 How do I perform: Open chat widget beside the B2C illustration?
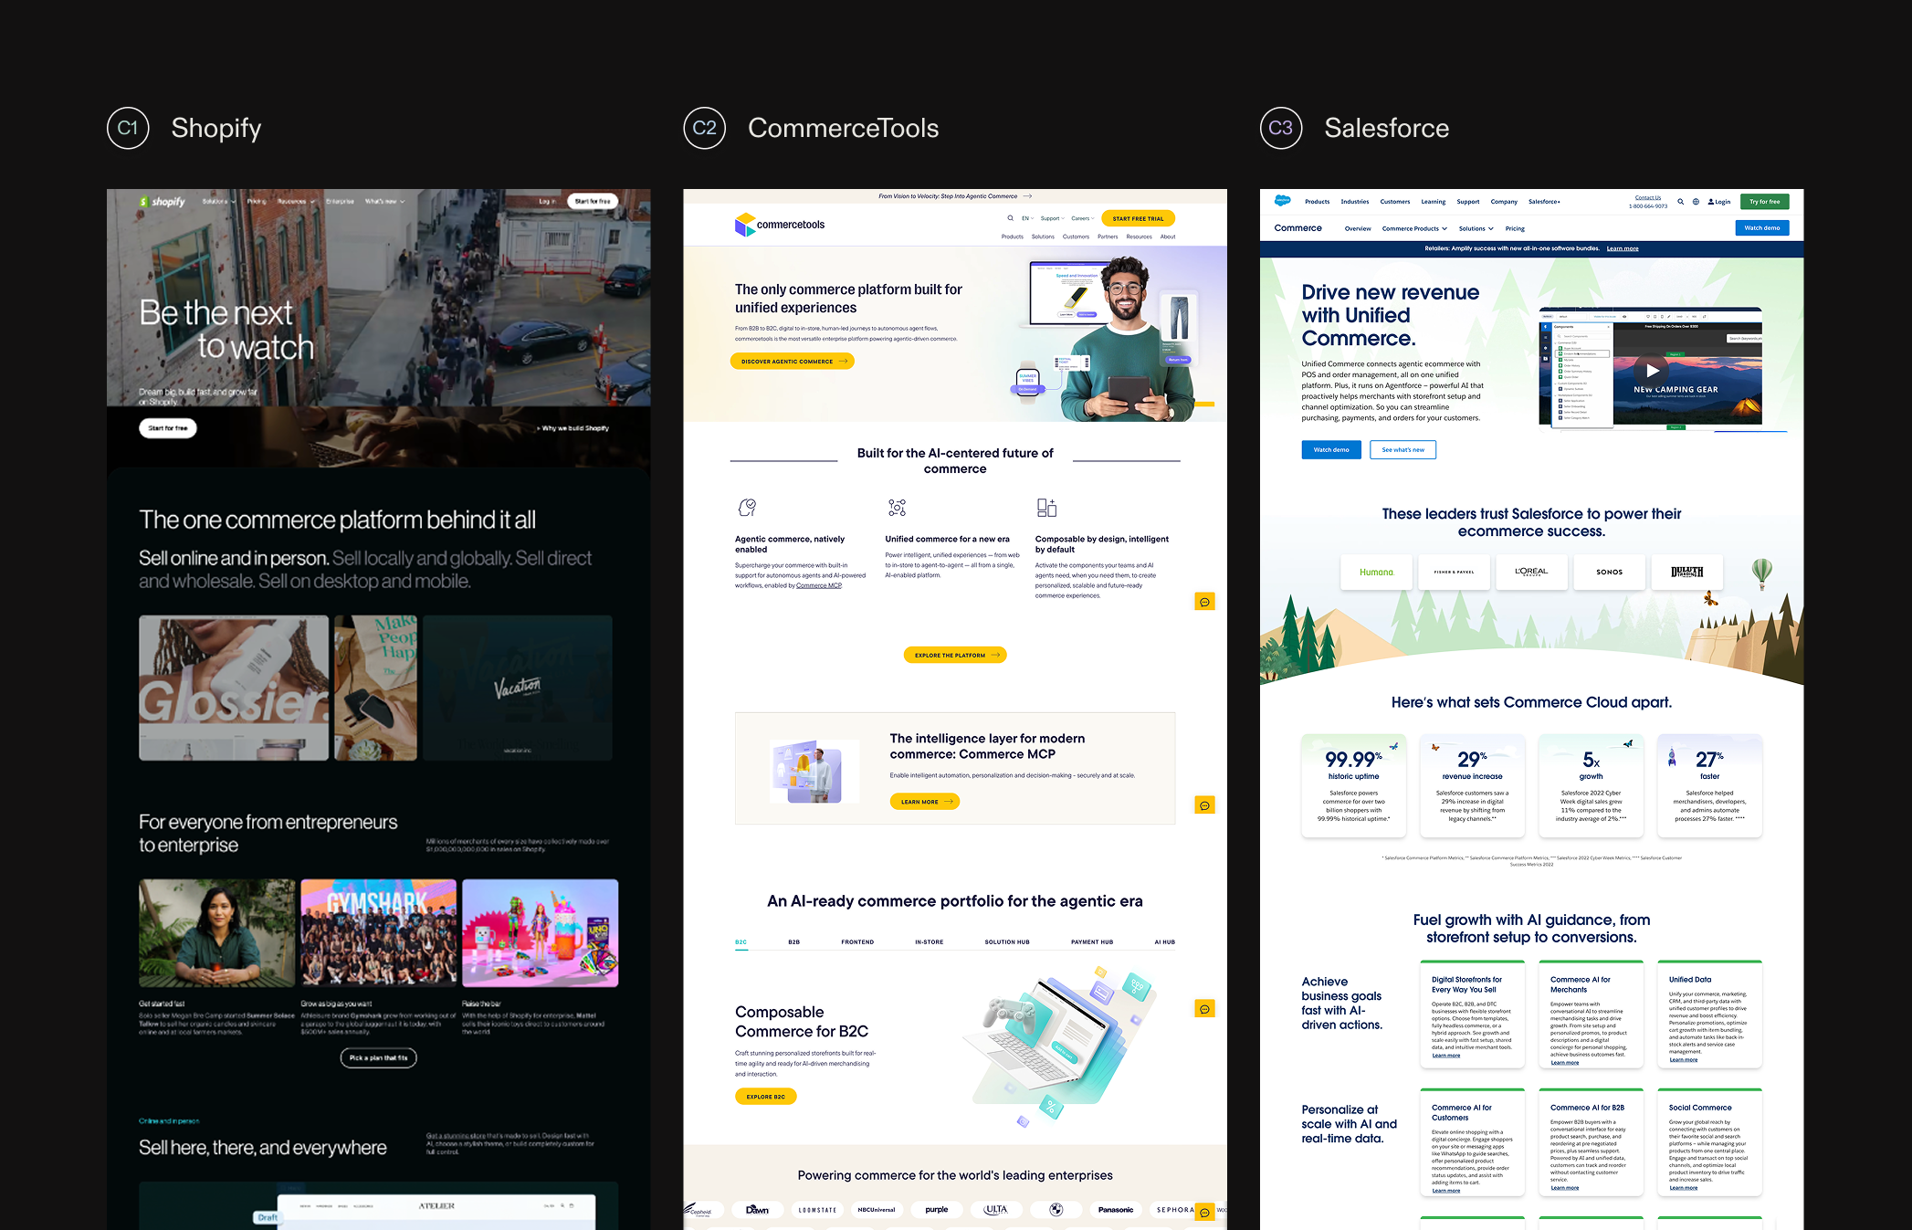pyautogui.click(x=1204, y=1009)
